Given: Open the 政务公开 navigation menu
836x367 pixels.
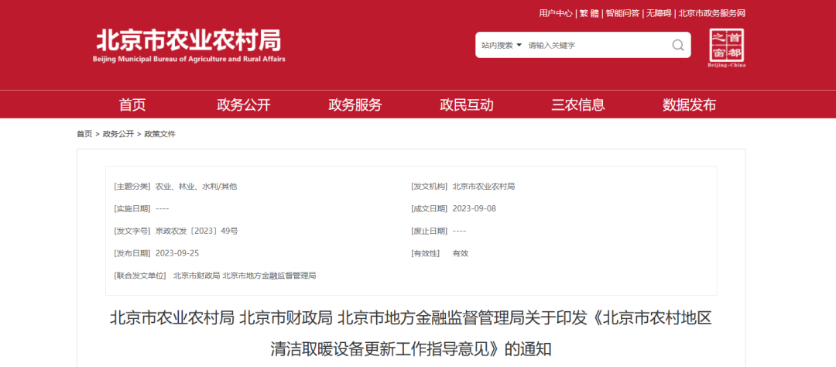Looking at the screenshot, I should pyautogui.click(x=244, y=105).
